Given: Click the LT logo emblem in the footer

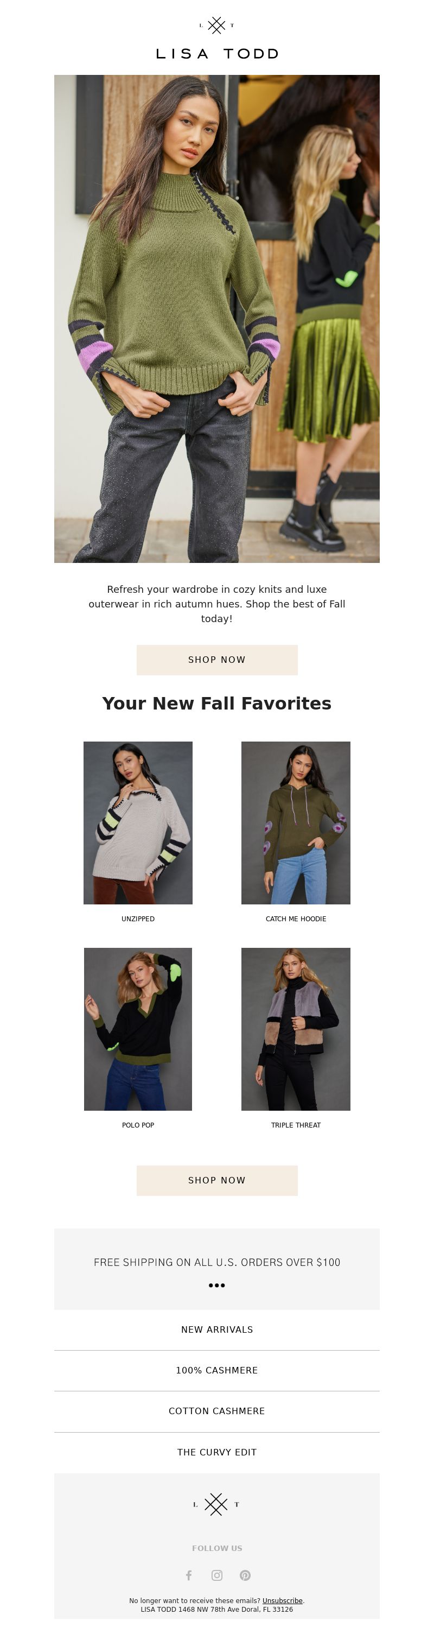Looking at the screenshot, I should click(x=216, y=1504).
